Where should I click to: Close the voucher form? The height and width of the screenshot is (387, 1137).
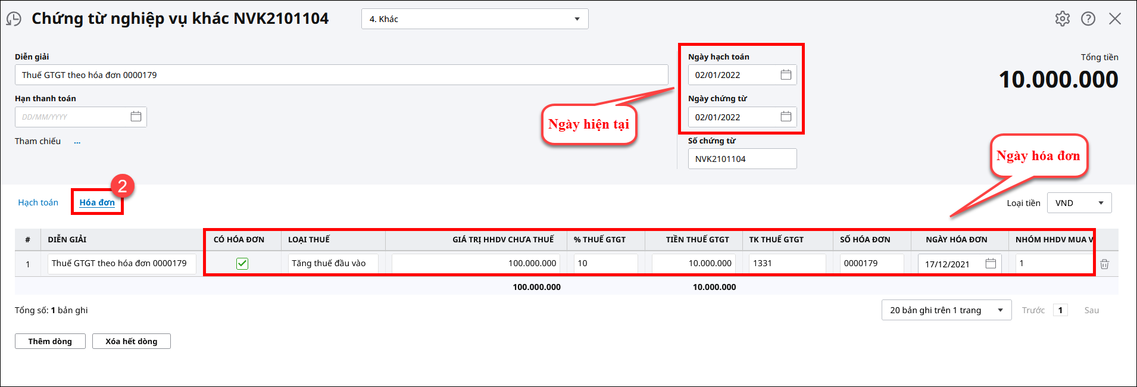click(1115, 19)
